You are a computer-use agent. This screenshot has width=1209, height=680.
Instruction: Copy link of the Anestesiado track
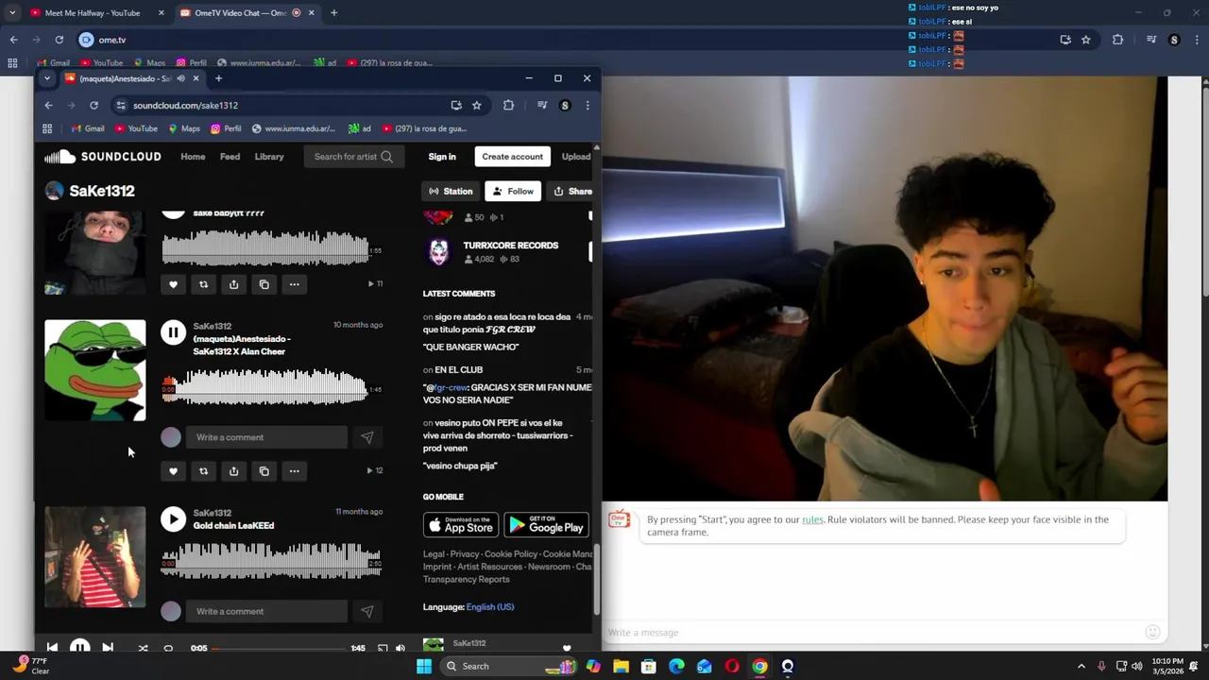(x=264, y=471)
